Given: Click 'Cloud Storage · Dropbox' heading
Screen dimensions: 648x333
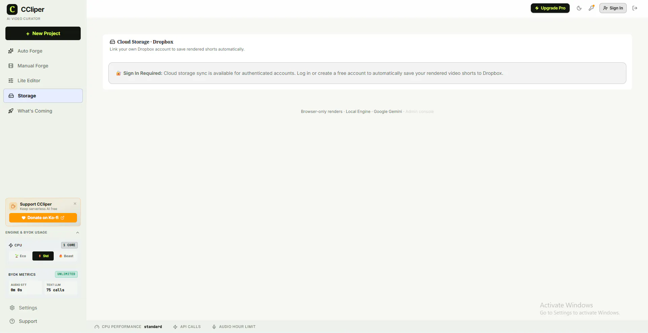Looking at the screenshot, I should pyautogui.click(x=145, y=42).
